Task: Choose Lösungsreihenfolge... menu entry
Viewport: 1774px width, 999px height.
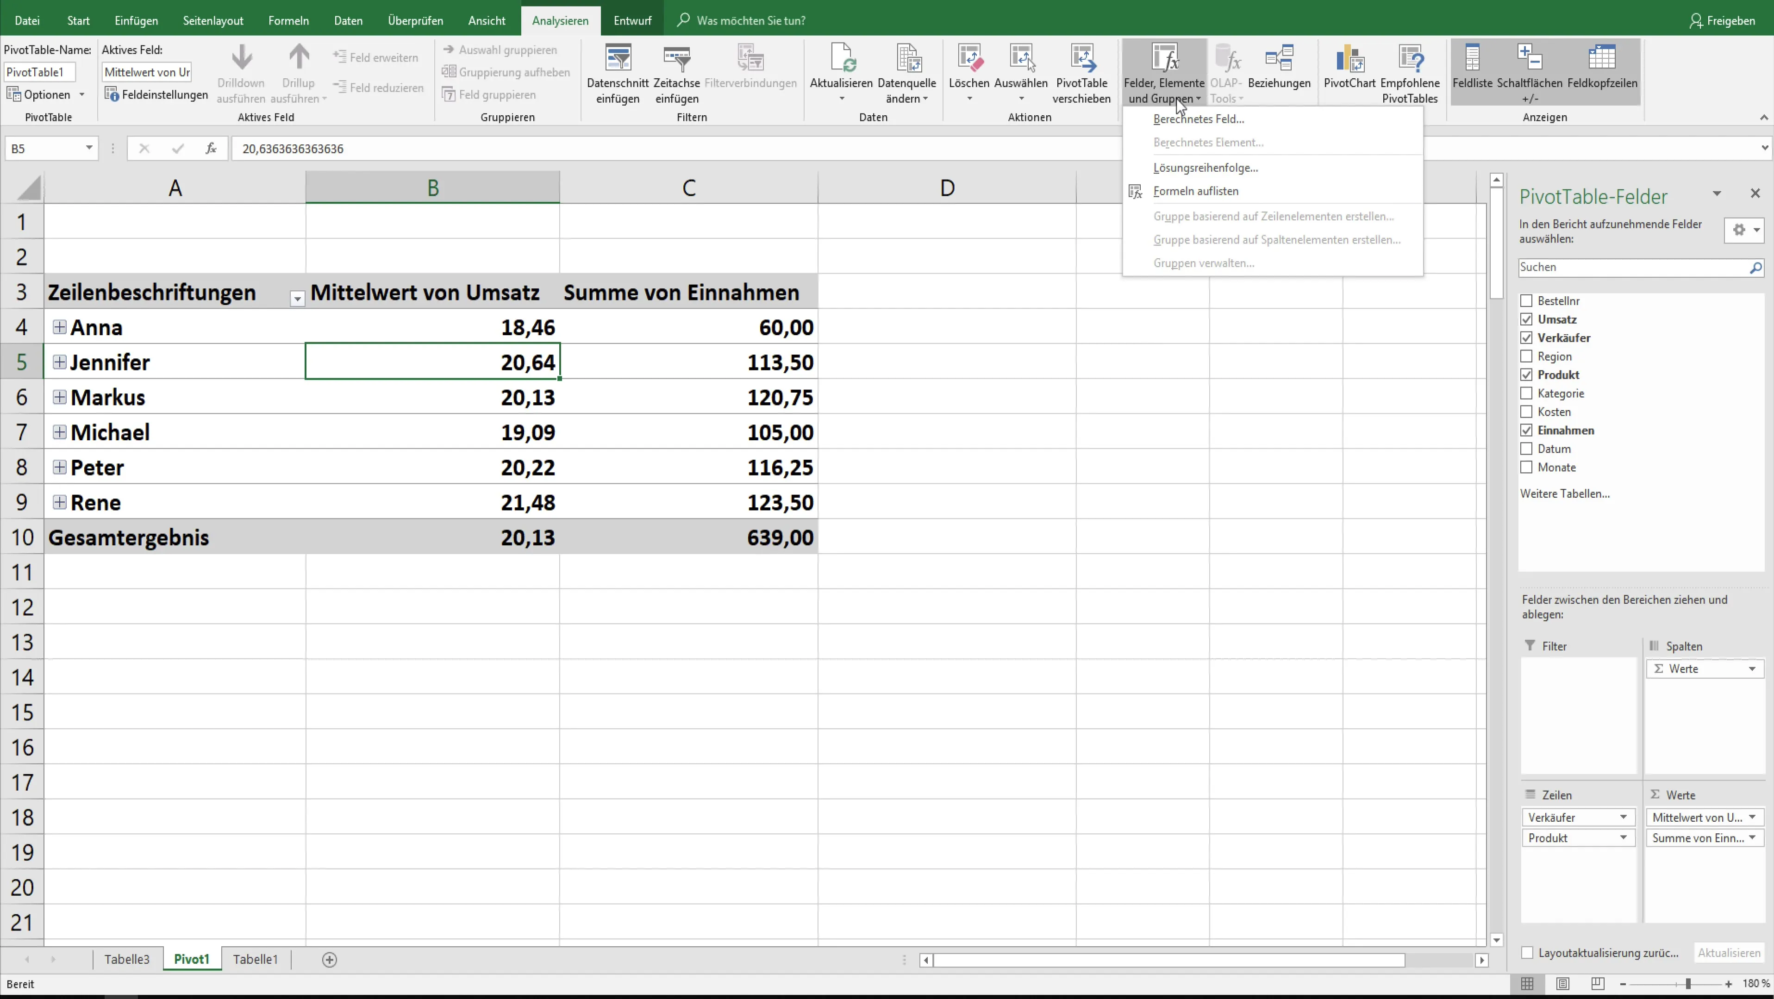Action: 1205,167
